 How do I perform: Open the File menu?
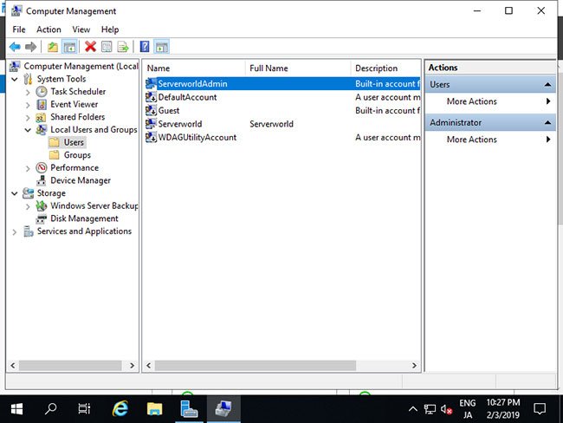pos(19,29)
